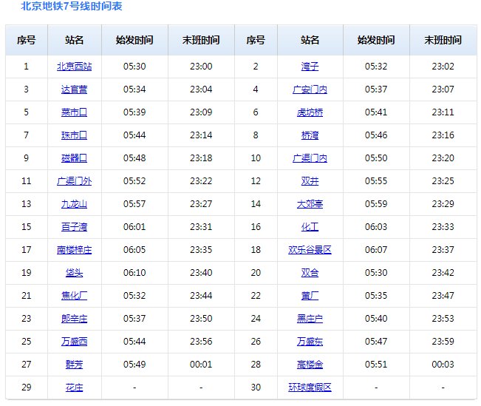Open the 磁器口 station link
This screenshot has width=481, height=406.
pyautogui.click(x=74, y=158)
